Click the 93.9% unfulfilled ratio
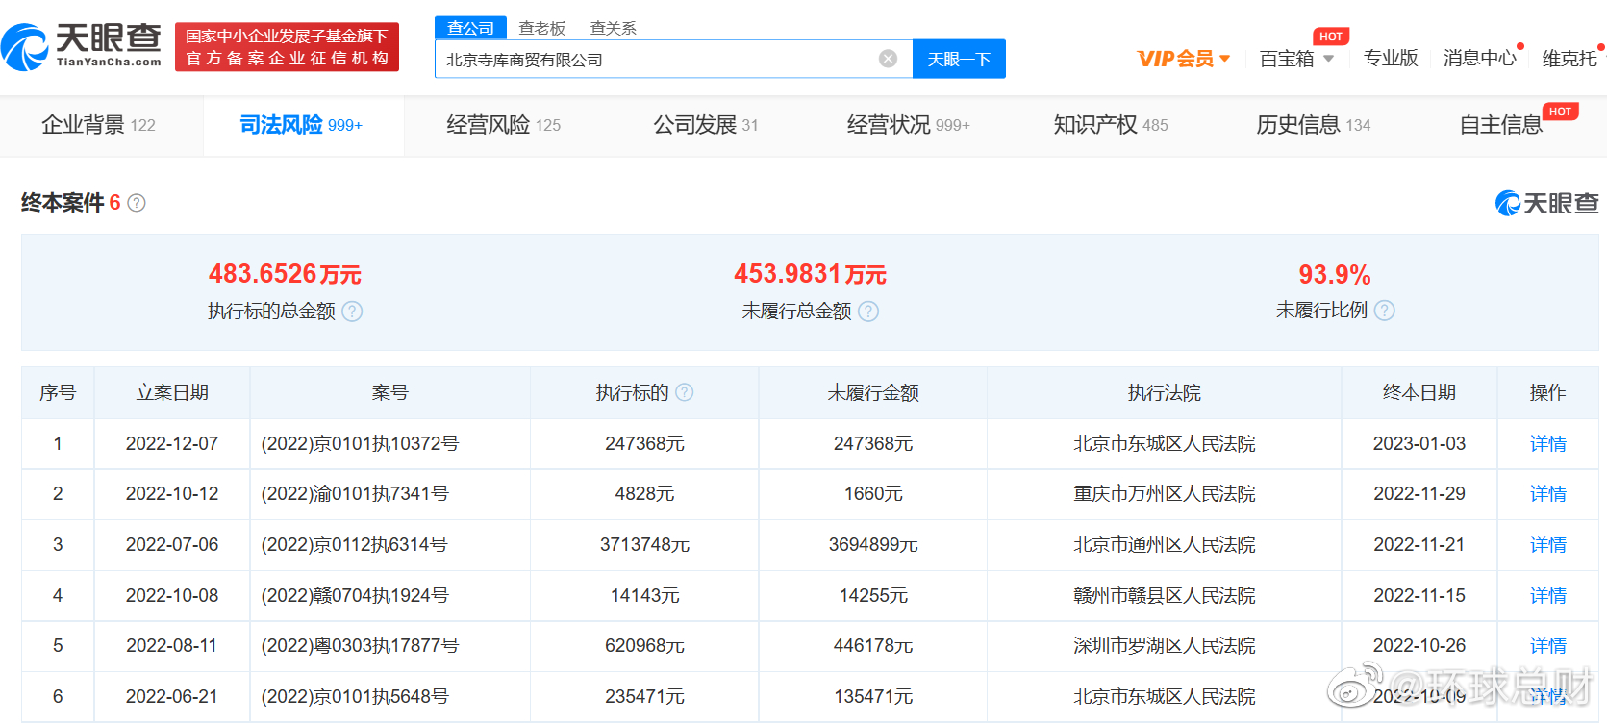Viewport: 1607px width, 725px height. (x=1335, y=275)
